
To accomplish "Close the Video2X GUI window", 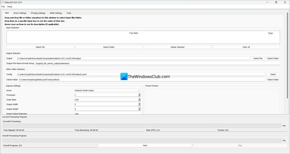I will pos(285,2).
